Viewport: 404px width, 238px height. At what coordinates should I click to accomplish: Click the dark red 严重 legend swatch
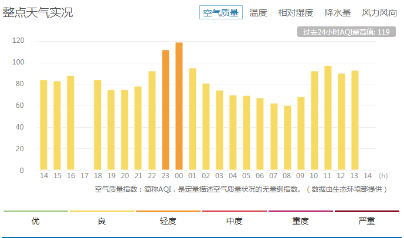tap(367, 211)
